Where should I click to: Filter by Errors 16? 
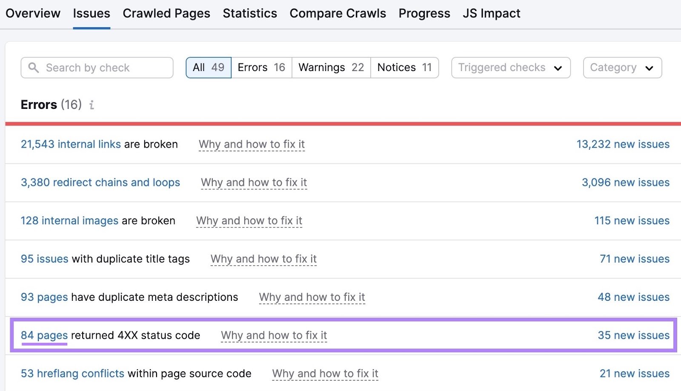click(x=261, y=68)
